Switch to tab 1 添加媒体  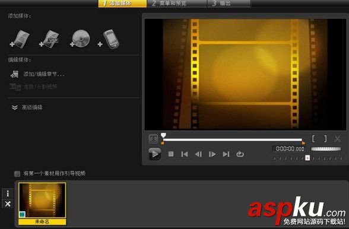(122, 4)
